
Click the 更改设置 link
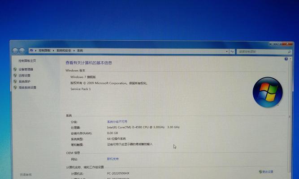click(268, 172)
